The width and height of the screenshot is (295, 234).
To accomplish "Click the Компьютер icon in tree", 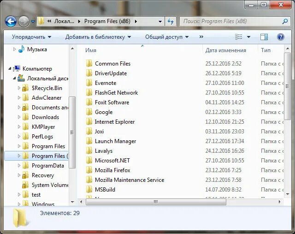I will coord(17,69).
